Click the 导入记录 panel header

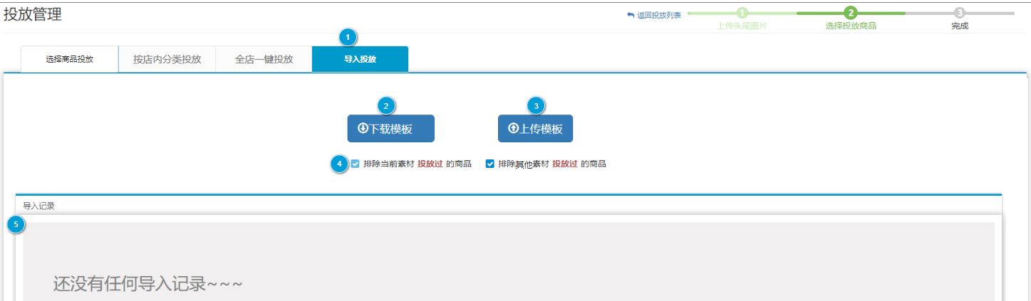[x=39, y=206]
